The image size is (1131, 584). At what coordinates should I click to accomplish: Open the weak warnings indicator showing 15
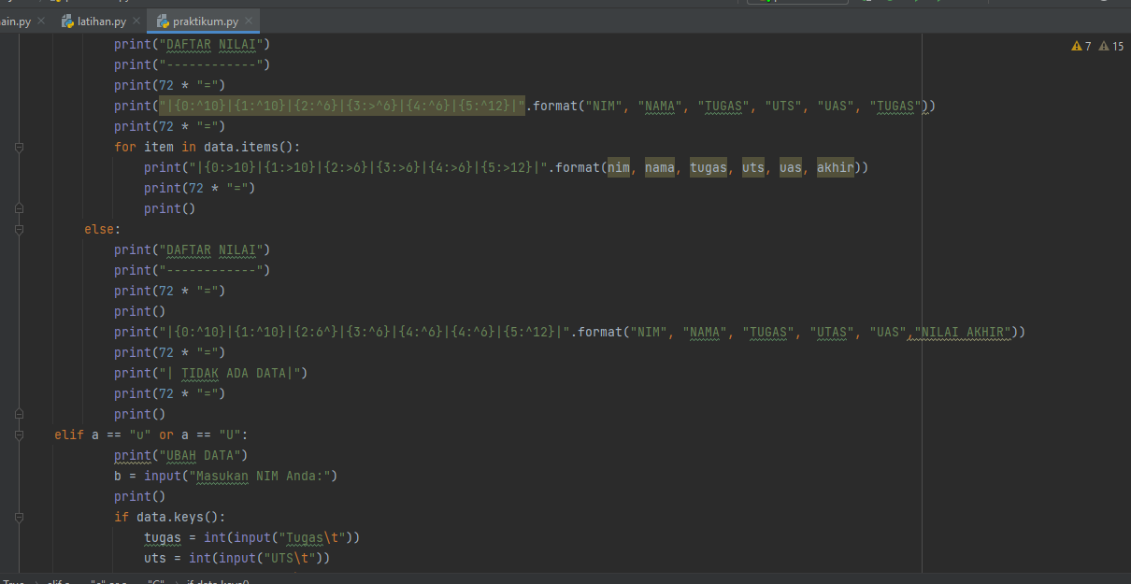click(x=1111, y=46)
